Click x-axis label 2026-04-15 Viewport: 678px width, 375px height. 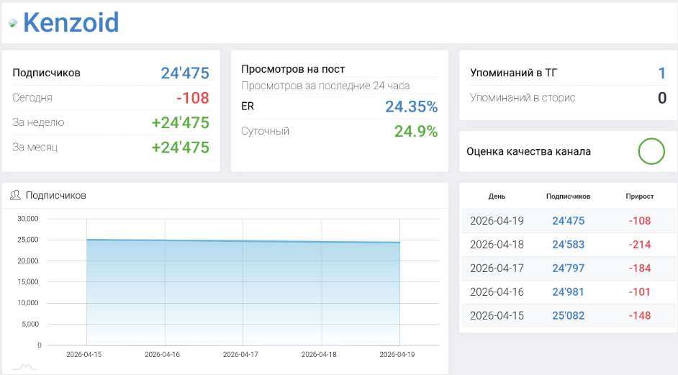84,355
